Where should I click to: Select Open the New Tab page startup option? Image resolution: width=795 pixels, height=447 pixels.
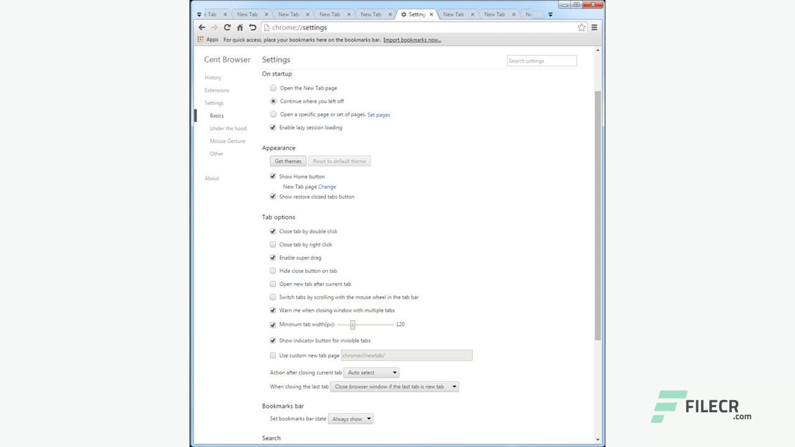tap(273, 88)
